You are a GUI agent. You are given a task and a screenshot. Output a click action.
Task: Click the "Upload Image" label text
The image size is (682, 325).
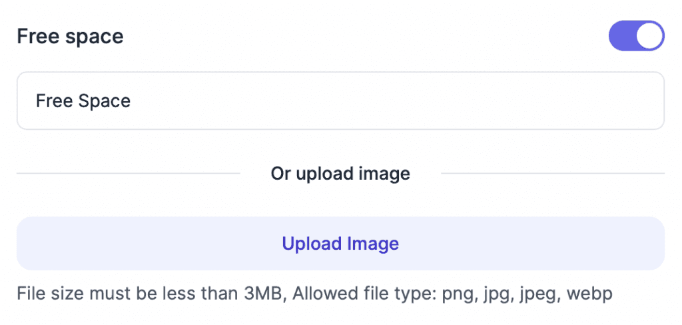coord(340,243)
